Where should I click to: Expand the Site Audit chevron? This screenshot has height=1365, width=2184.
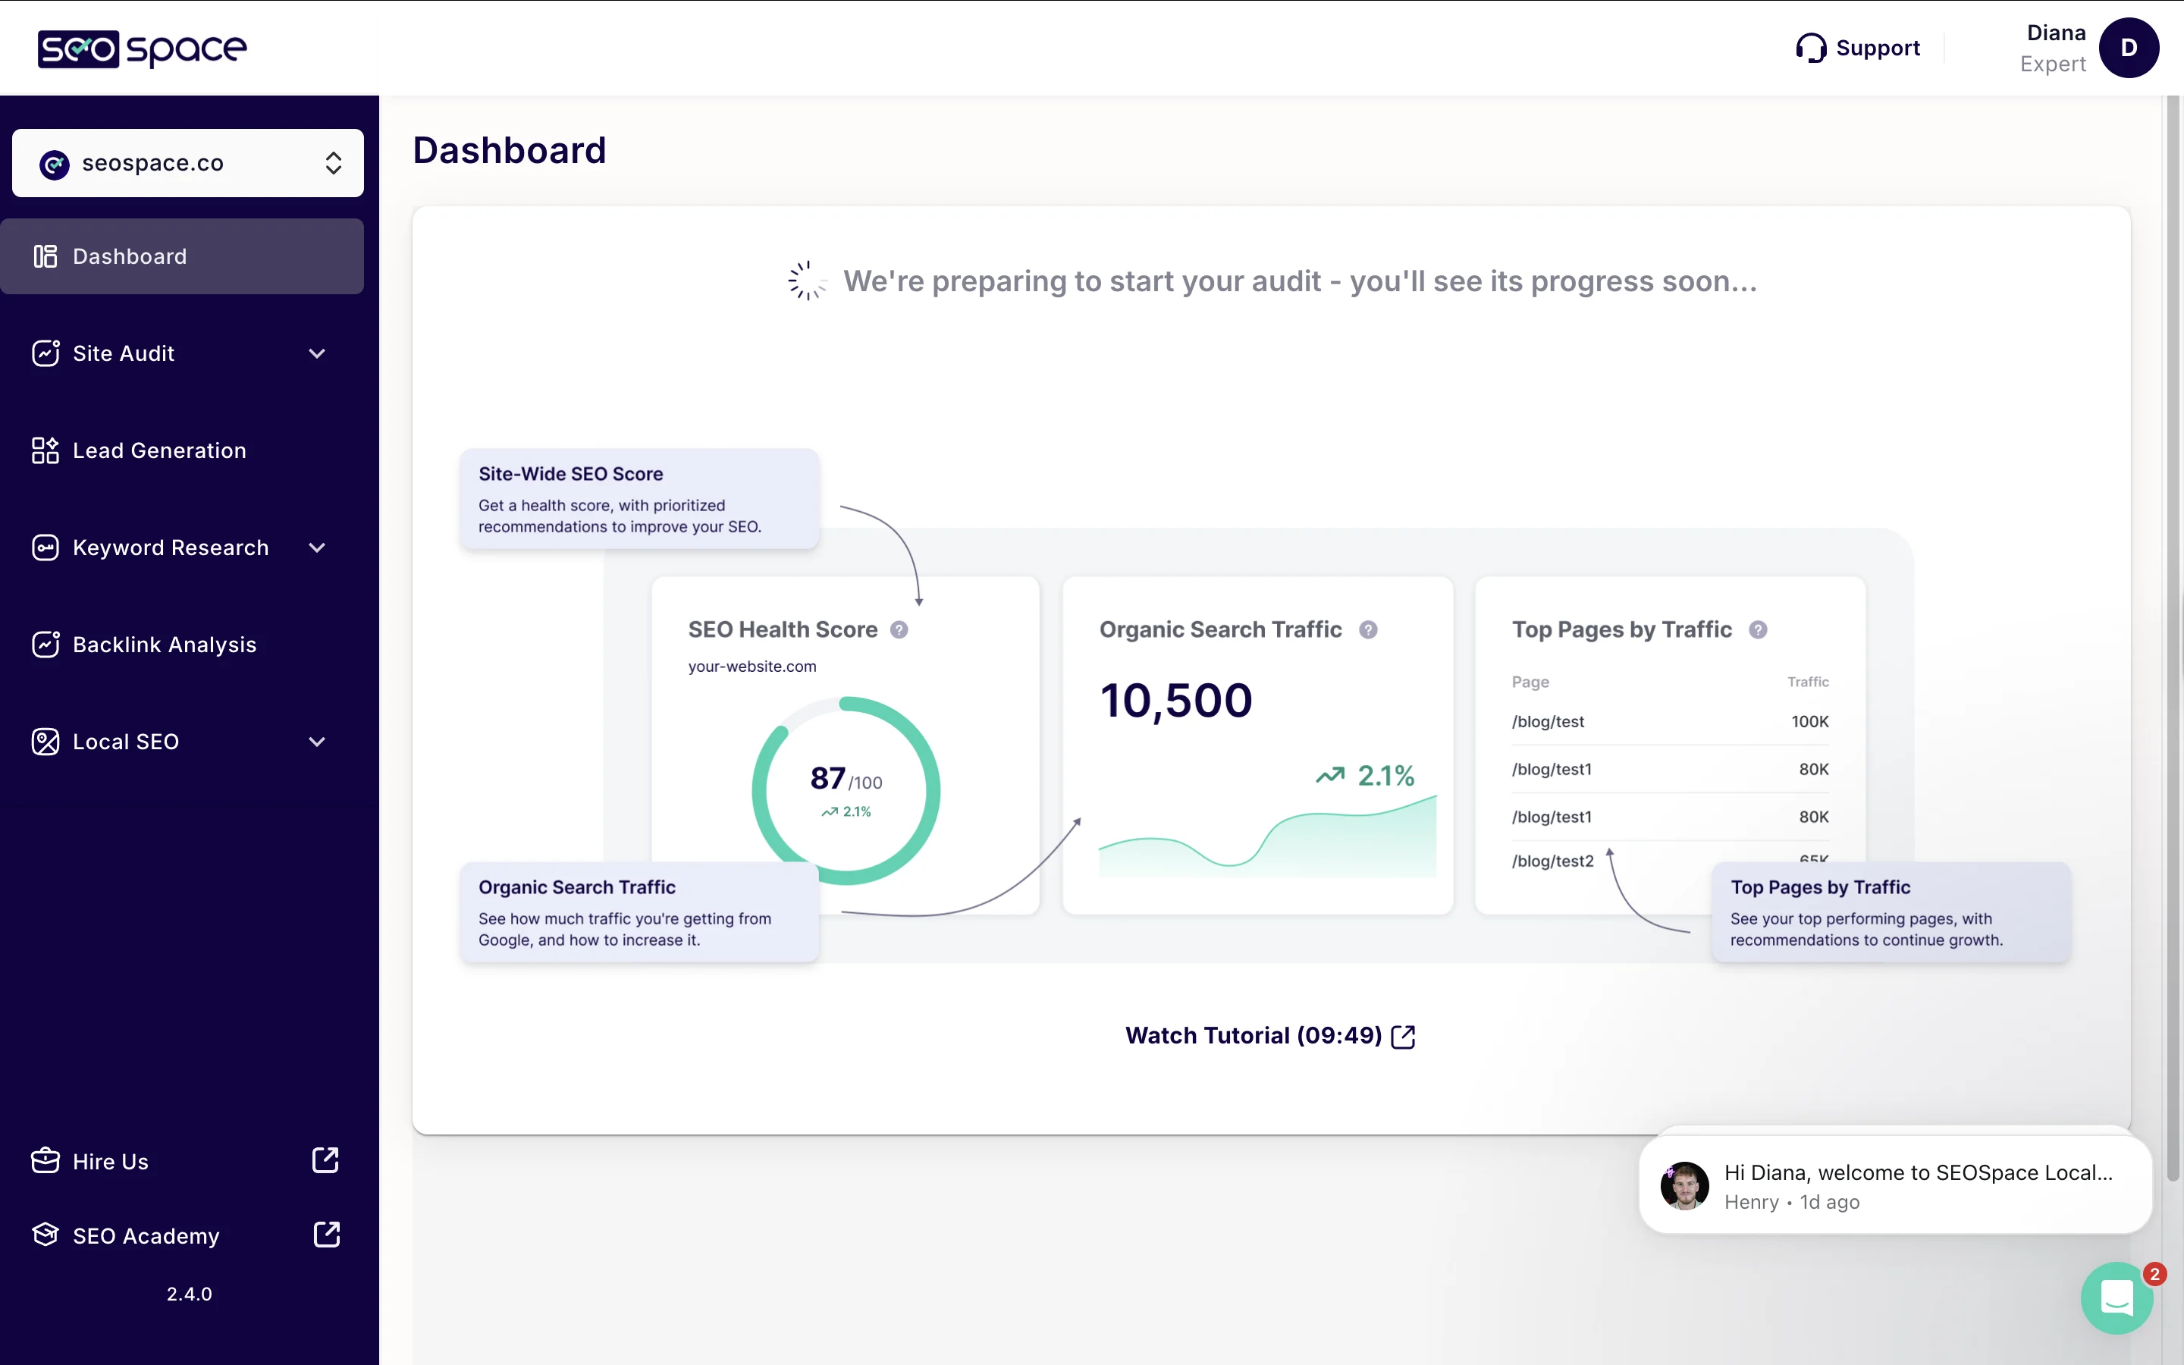(x=317, y=354)
